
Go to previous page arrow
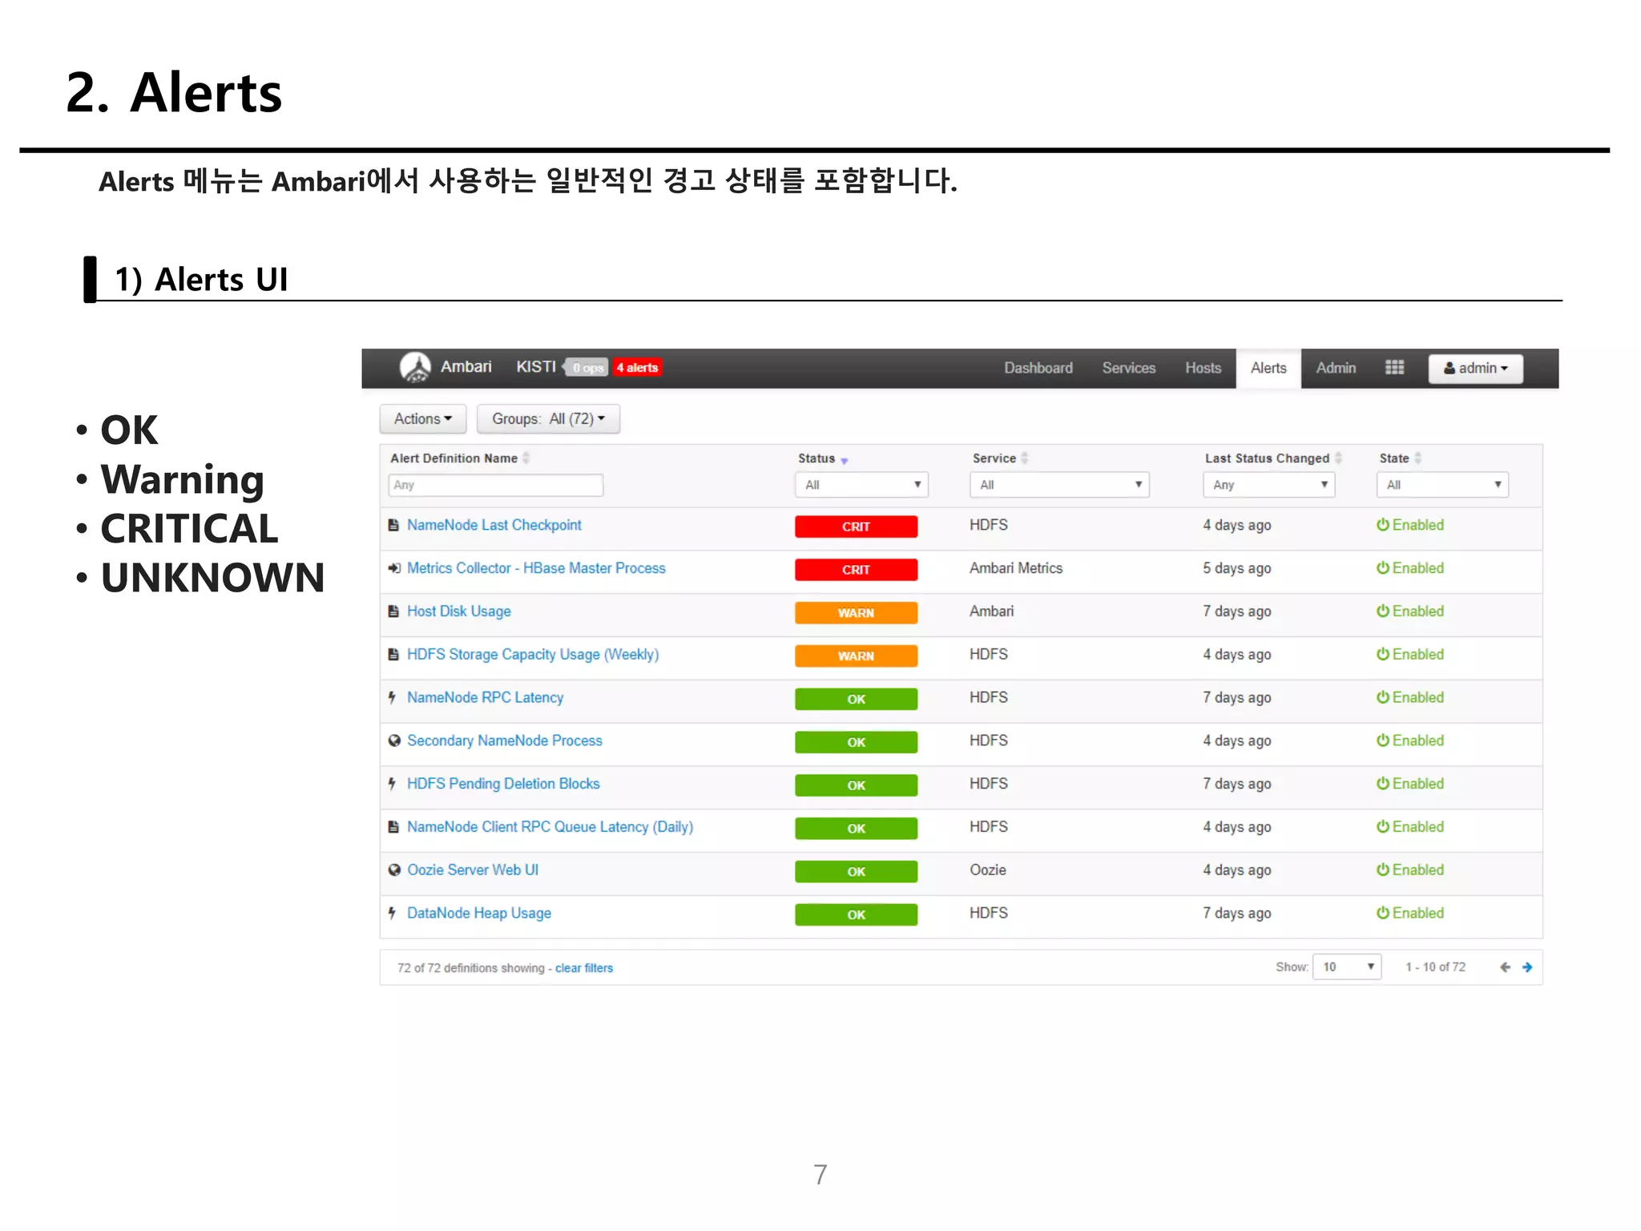click(1505, 967)
